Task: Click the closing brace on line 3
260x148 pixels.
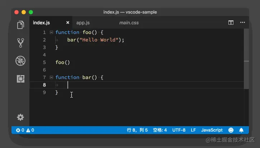Action: click(x=57, y=48)
